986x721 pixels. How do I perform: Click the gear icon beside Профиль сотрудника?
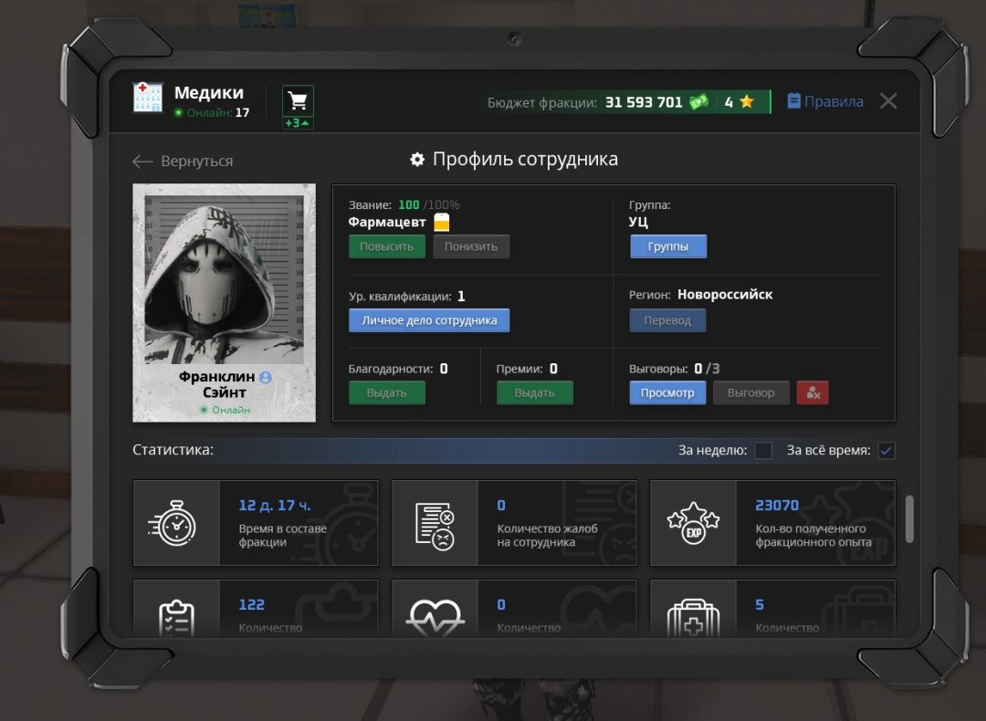[x=417, y=160]
